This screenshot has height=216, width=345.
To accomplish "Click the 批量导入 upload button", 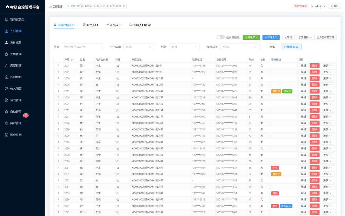I will (251, 37).
